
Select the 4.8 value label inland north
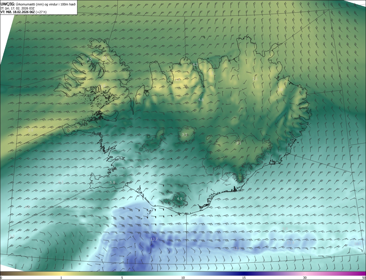(x=201, y=100)
